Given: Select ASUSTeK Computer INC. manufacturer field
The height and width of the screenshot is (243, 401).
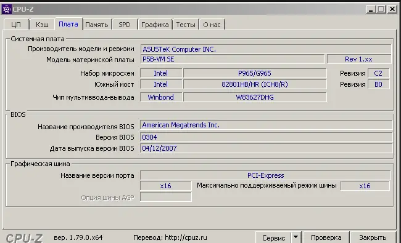Looking at the screenshot, I should click(266, 49).
